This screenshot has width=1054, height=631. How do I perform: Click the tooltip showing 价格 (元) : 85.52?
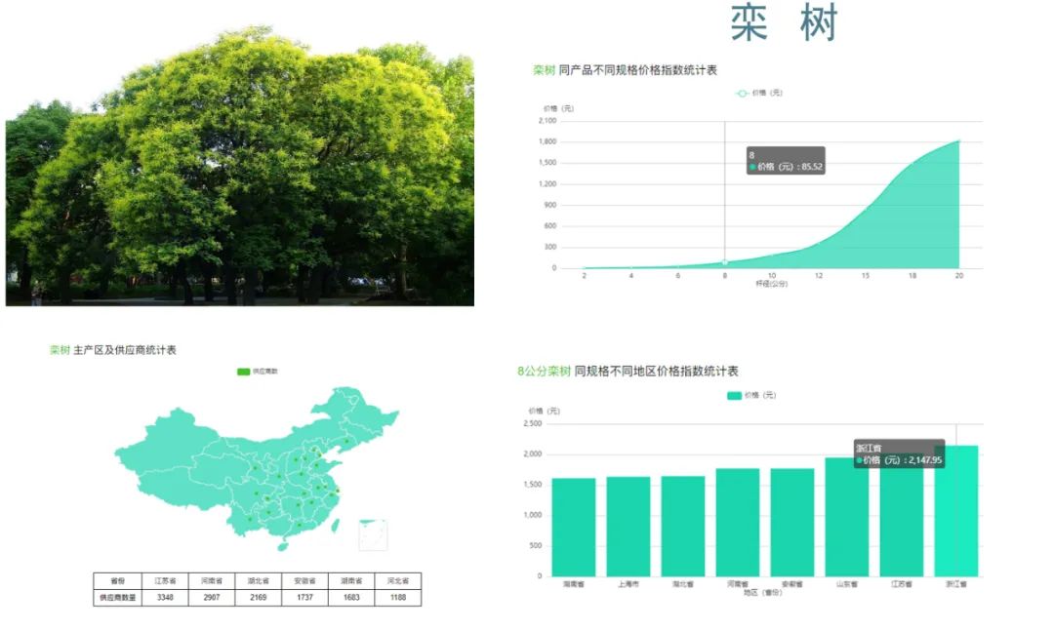pyautogui.click(x=786, y=161)
